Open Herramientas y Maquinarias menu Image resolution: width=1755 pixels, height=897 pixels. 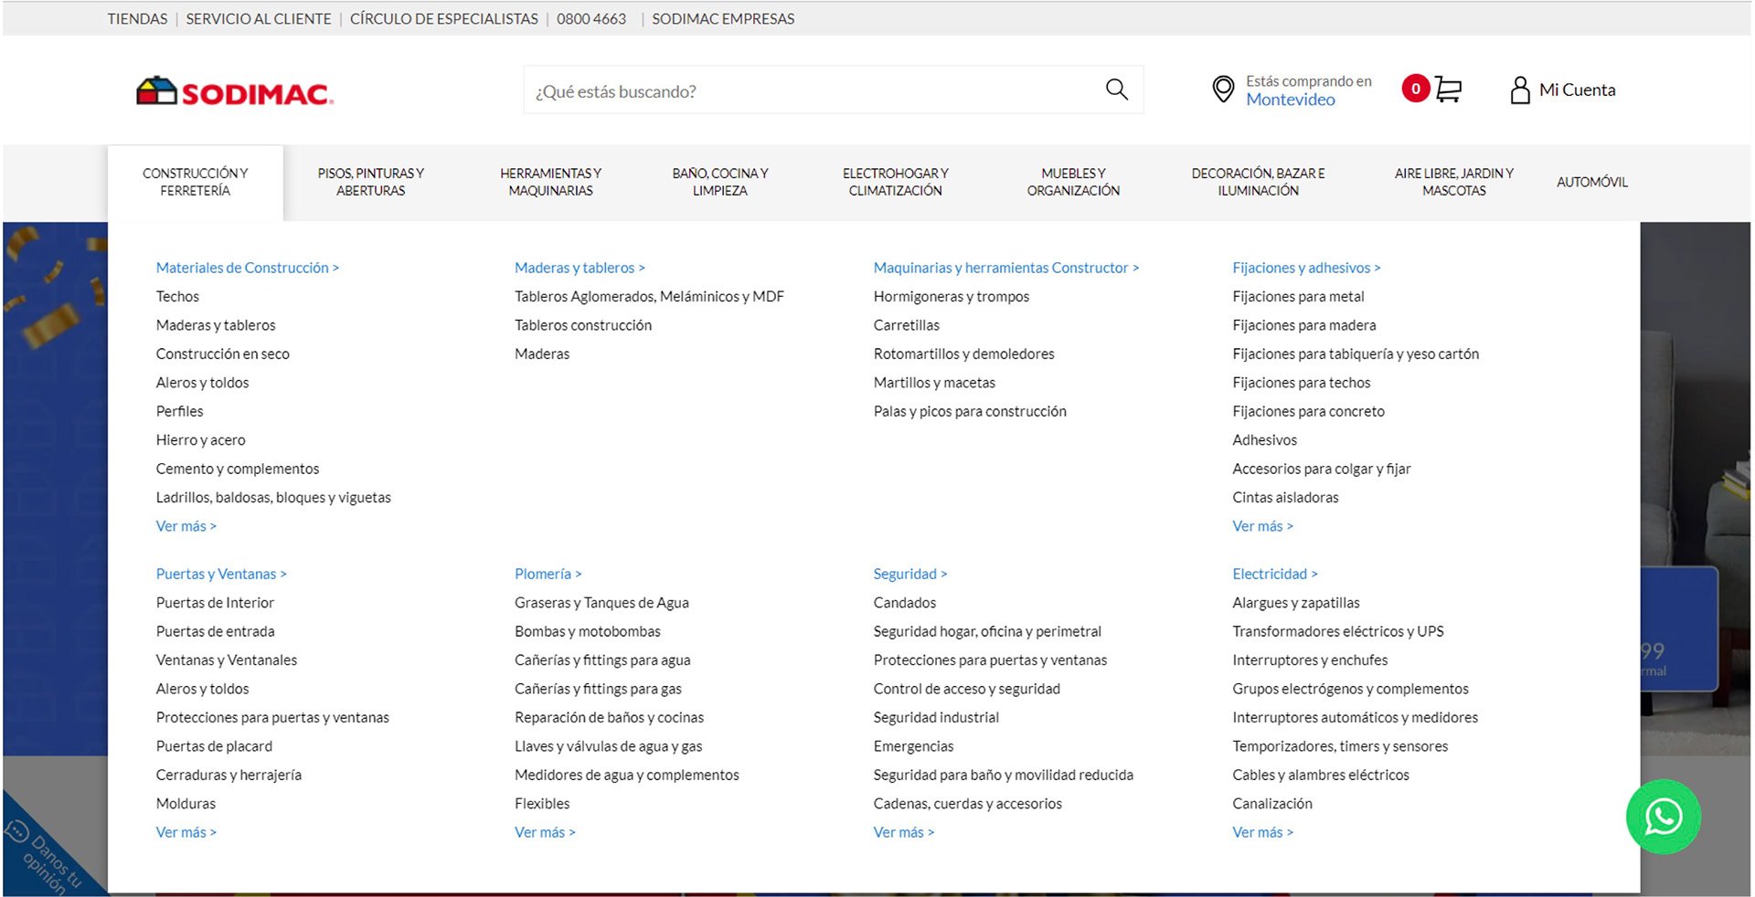coord(550,182)
